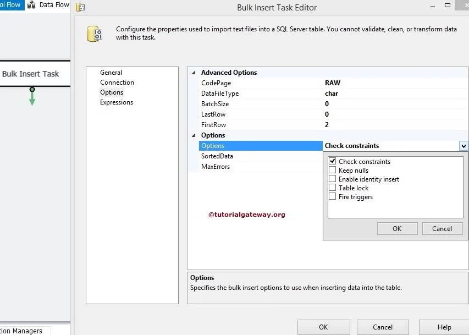Collapse the Advanced Options section
Screen dimensions: 469x335
[193, 72]
